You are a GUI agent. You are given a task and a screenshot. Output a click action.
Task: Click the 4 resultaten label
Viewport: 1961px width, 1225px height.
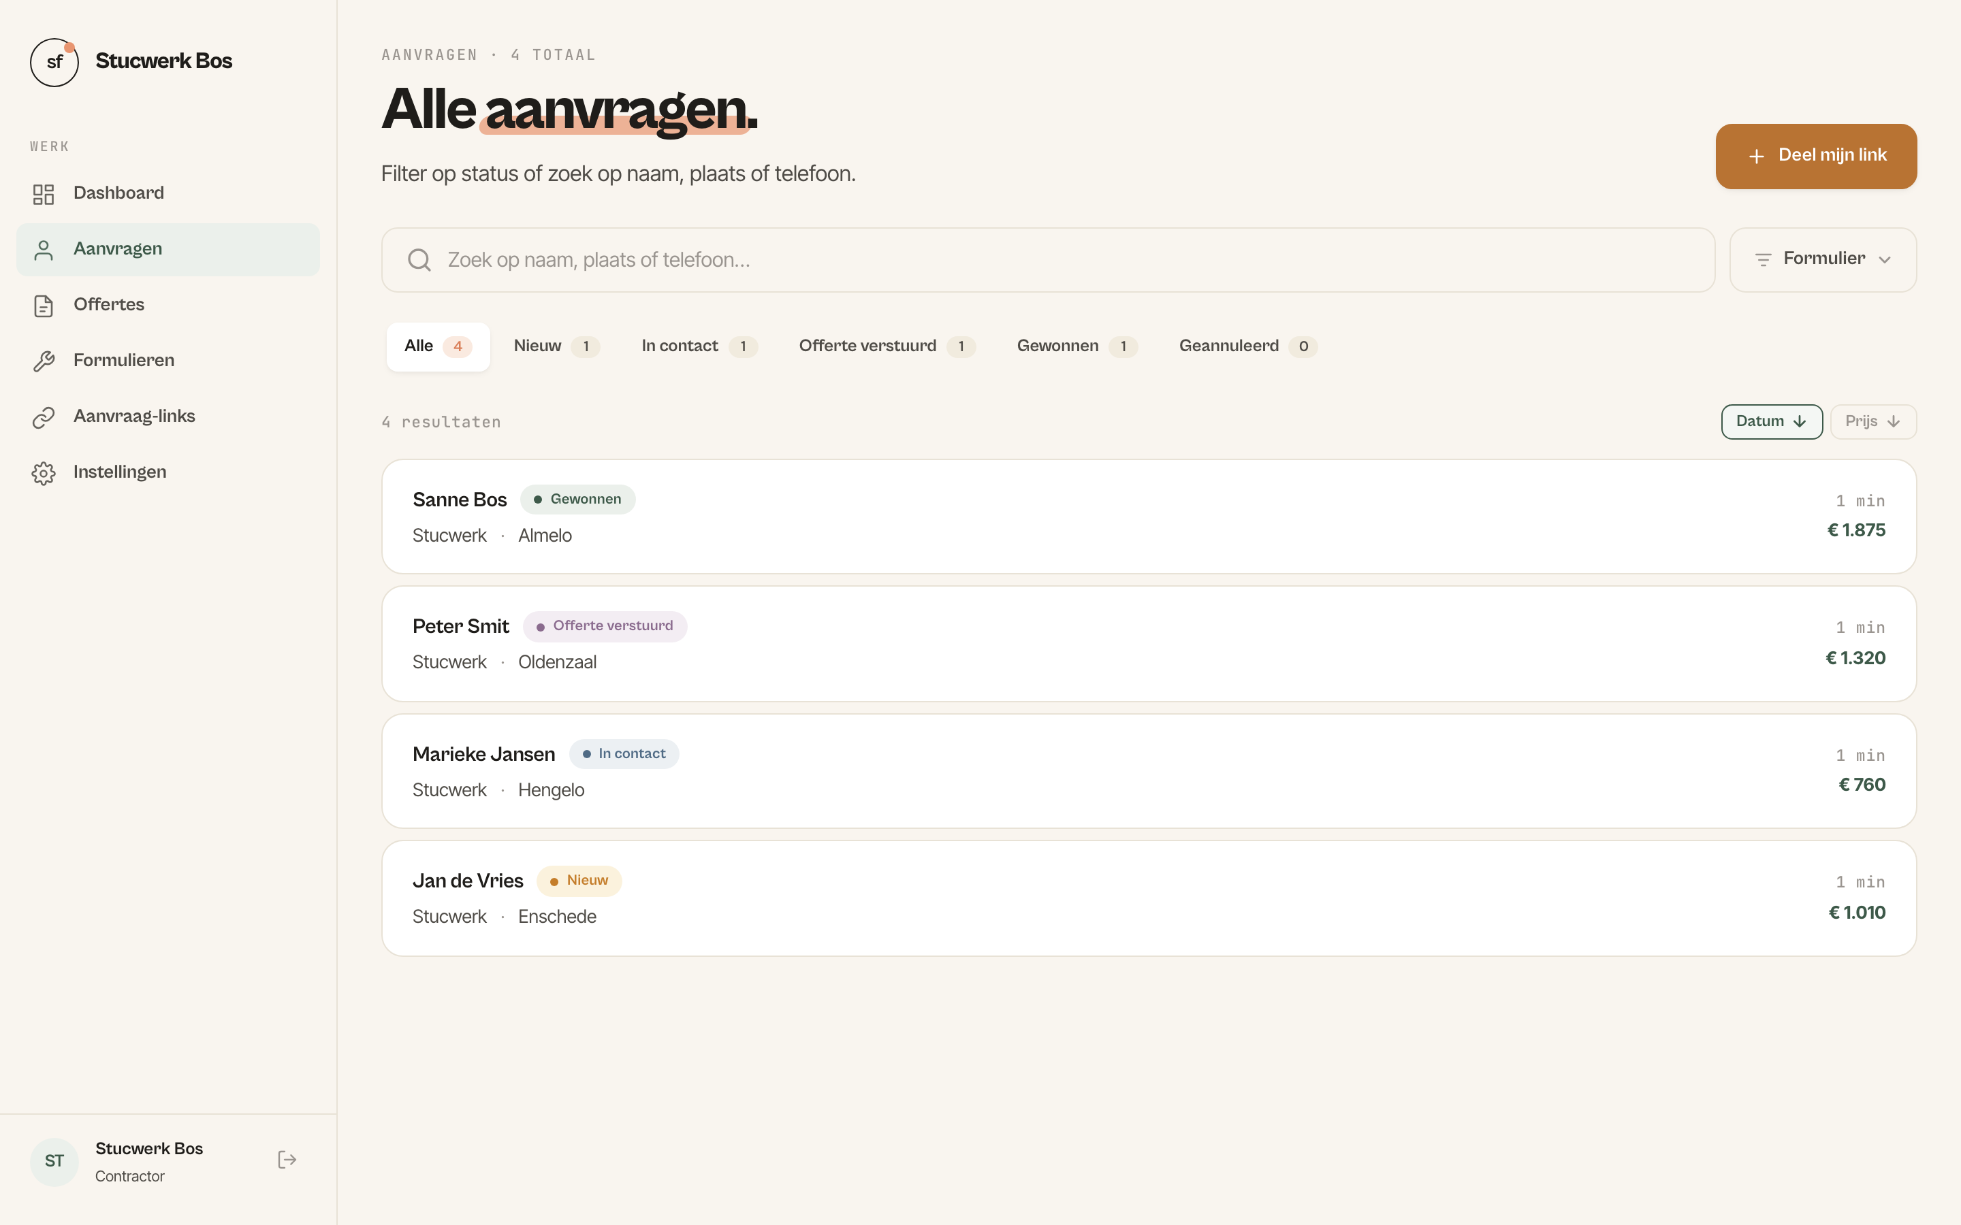click(442, 422)
